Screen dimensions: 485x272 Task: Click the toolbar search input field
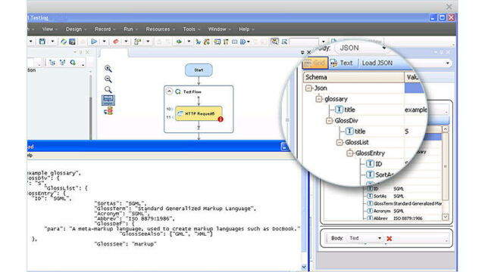[305, 42]
